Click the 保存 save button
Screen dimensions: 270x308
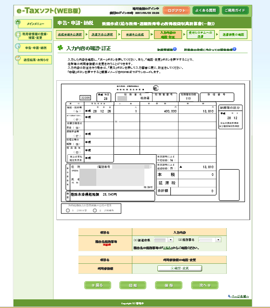(168, 285)
